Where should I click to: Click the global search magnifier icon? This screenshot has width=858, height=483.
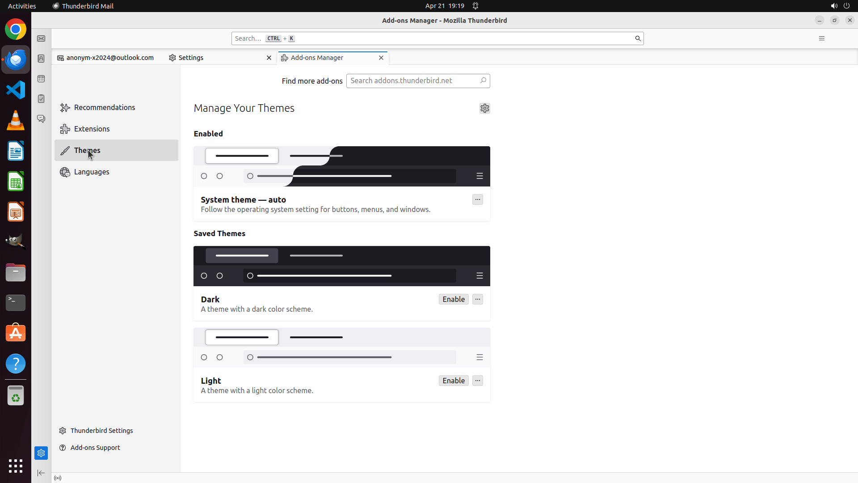(x=638, y=38)
